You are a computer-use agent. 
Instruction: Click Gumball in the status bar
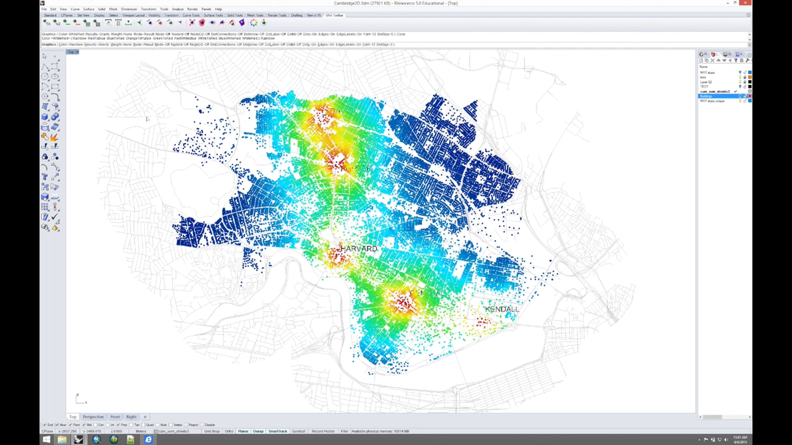[299, 431]
